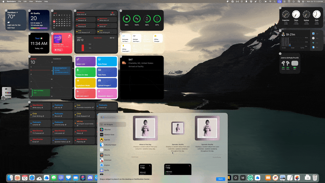Play the Favorites Mix in Music widget

(x=58, y=50)
